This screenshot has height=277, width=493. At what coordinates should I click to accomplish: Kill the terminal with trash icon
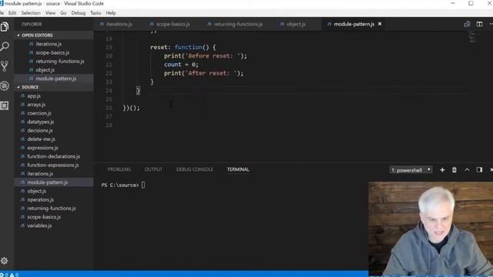coord(454,170)
